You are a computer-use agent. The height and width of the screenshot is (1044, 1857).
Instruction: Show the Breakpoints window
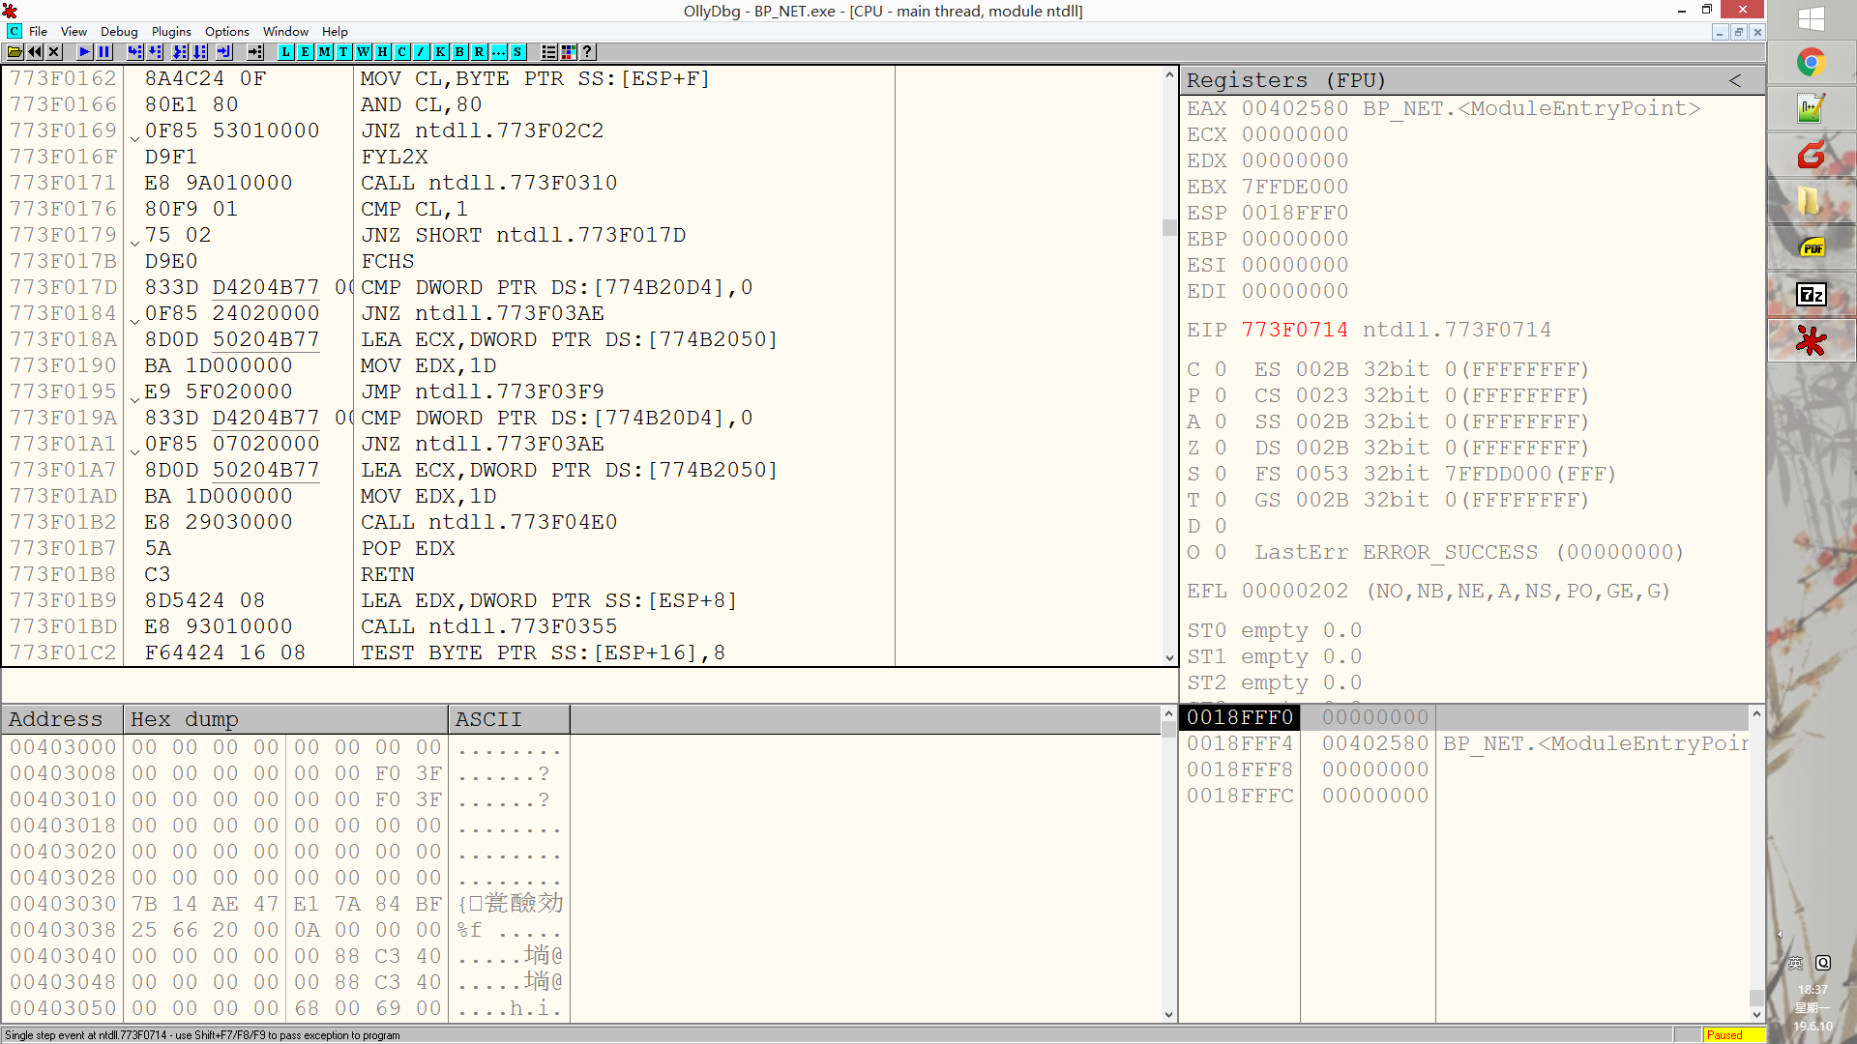point(459,52)
